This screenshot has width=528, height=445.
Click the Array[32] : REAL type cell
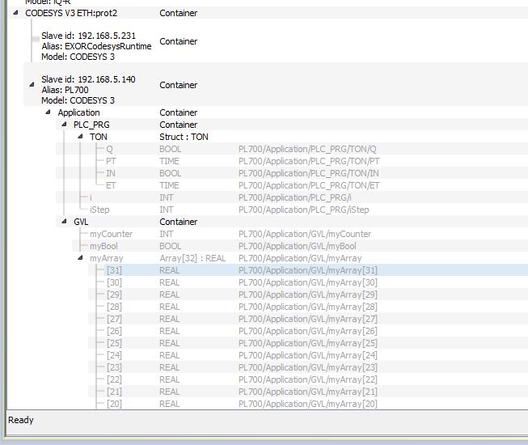point(192,258)
